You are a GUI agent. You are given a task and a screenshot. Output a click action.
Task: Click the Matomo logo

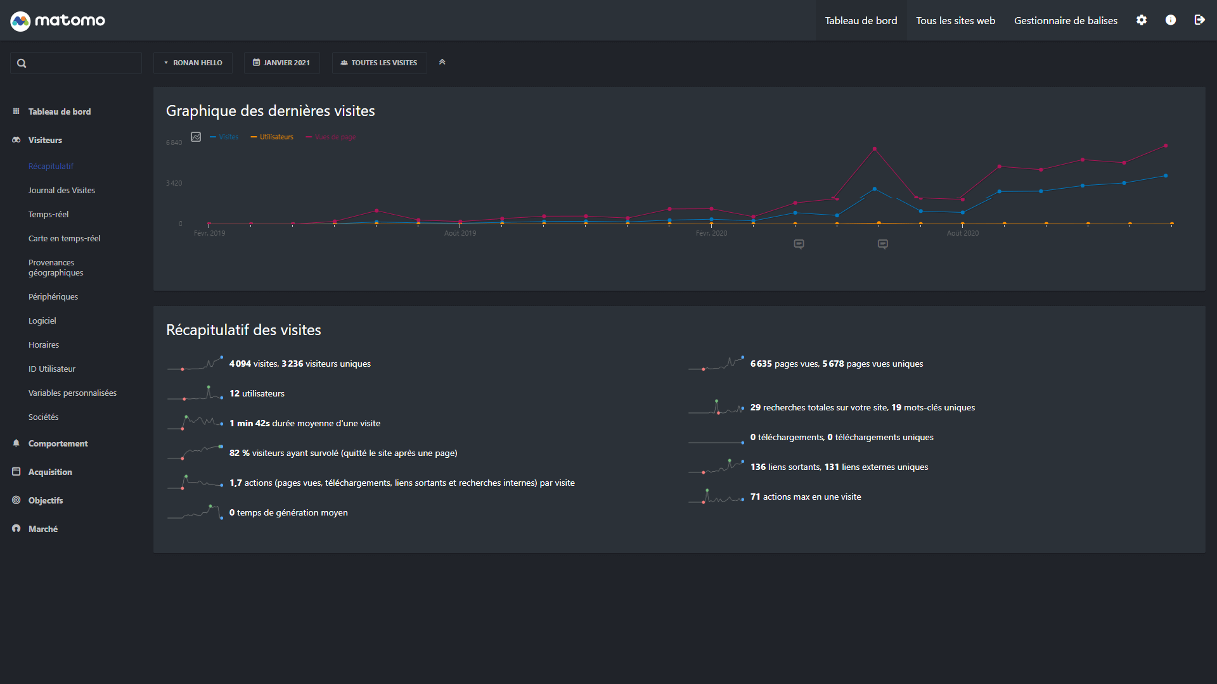[x=58, y=21]
